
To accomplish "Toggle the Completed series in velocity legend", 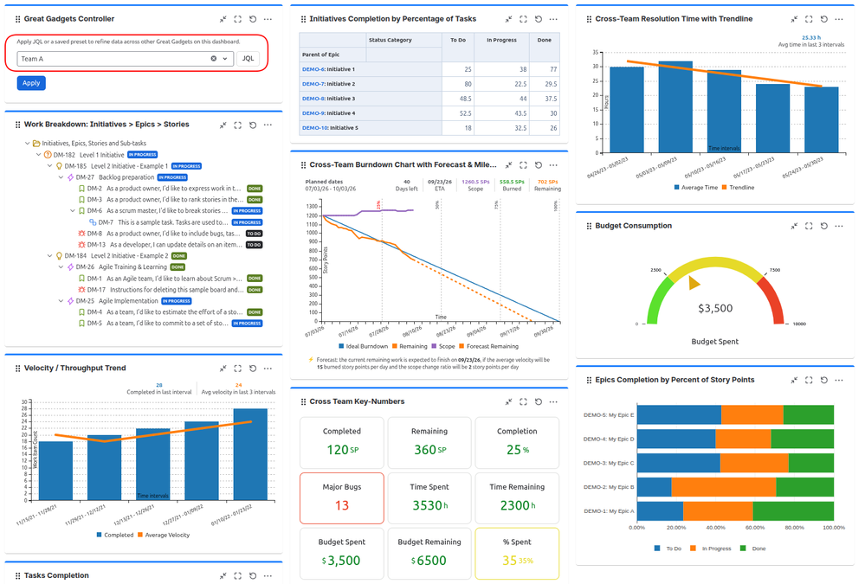I will click(x=115, y=535).
